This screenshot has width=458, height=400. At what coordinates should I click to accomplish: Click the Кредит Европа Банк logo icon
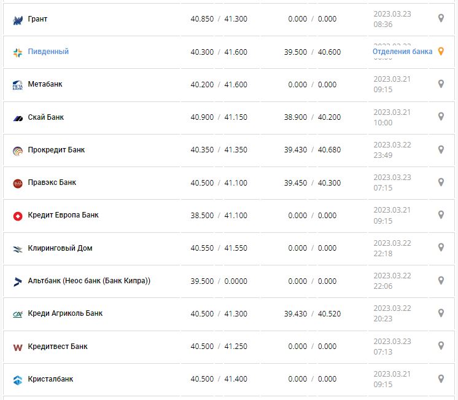[x=18, y=216]
